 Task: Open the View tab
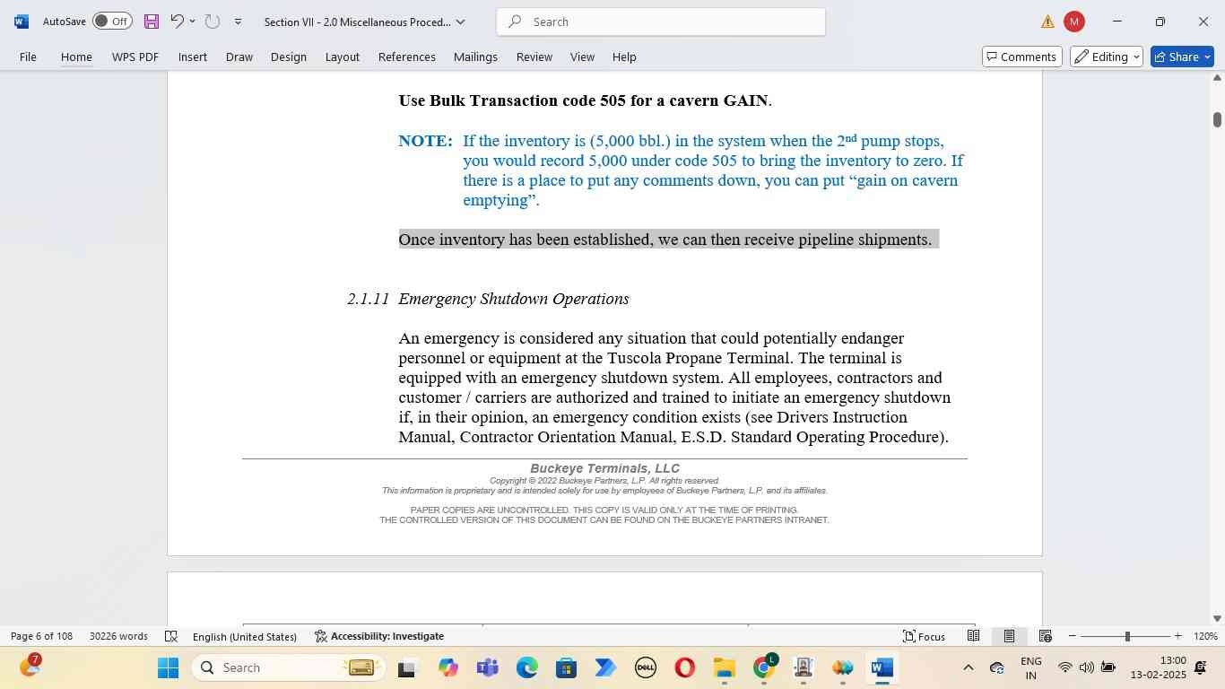click(x=582, y=57)
